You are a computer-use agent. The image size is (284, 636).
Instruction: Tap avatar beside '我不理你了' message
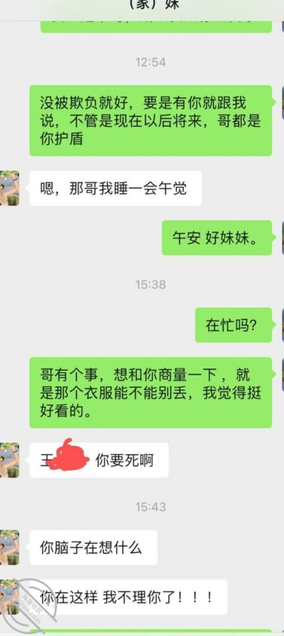click(9, 597)
